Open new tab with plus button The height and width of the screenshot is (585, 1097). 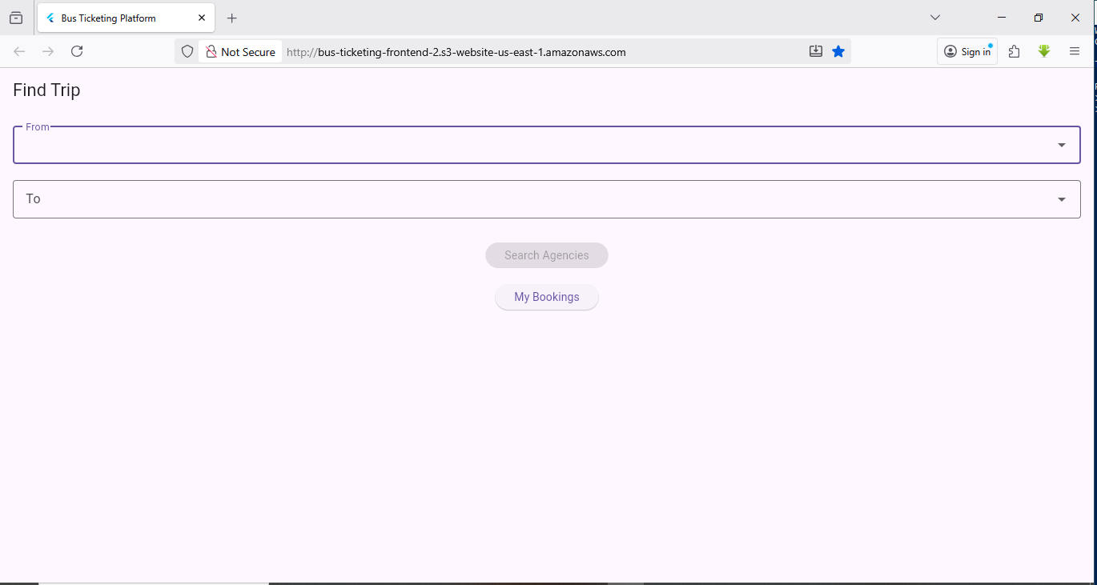point(232,18)
